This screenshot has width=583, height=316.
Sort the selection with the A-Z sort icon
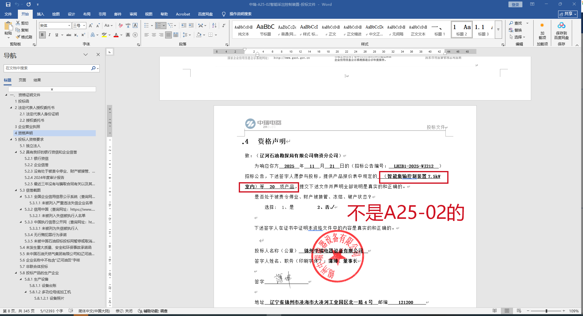214,25
